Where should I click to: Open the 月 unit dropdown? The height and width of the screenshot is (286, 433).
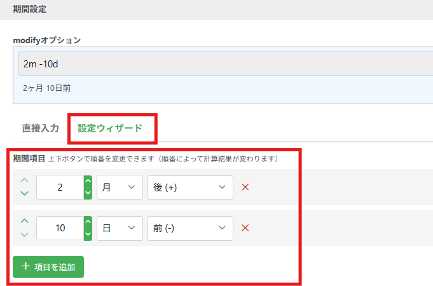pos(119,187)
